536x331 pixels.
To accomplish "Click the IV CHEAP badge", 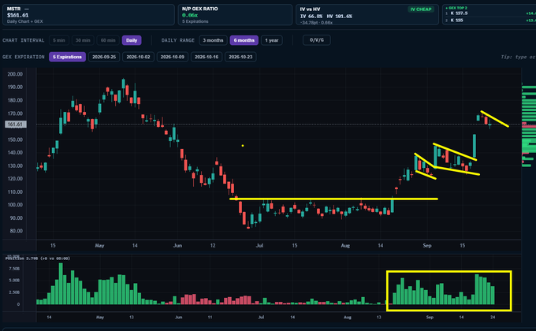I will click(421, 9).
